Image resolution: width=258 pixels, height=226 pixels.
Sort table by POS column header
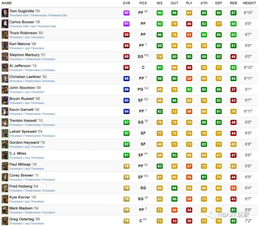[x=143, y=3]
